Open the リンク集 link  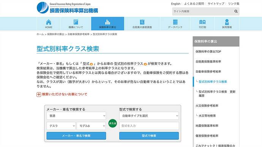(234, 4)
